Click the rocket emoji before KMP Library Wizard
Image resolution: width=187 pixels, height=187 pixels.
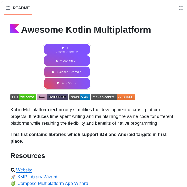point(13,177)
